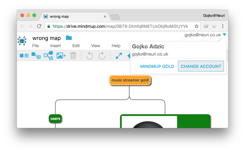Image resolution: width=245 pixels, height=152 pixels.
Task: Open the Chrome three-dot menu
Action: click(x=223, y=26)
